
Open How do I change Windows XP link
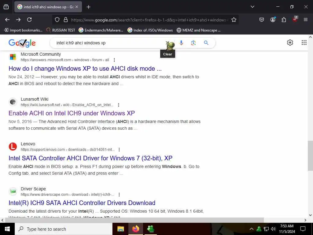click(85, 69)
